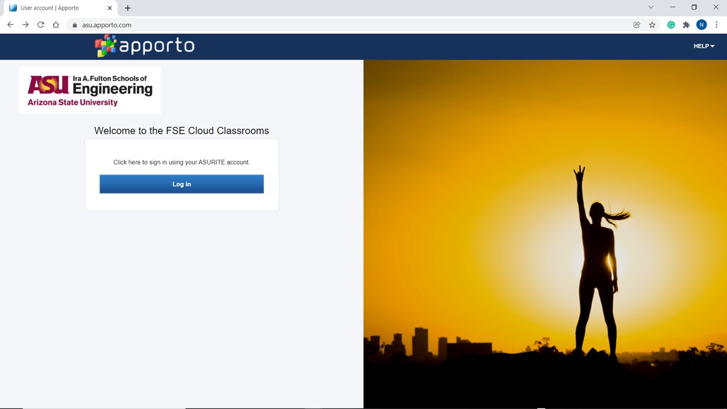Open the HELP dropdown menu
The height and width of the screenshot is (409, 727).
tap(704, 46)
